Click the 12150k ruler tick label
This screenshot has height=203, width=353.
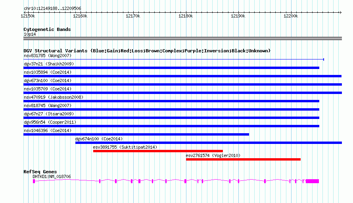click(28, 16)
